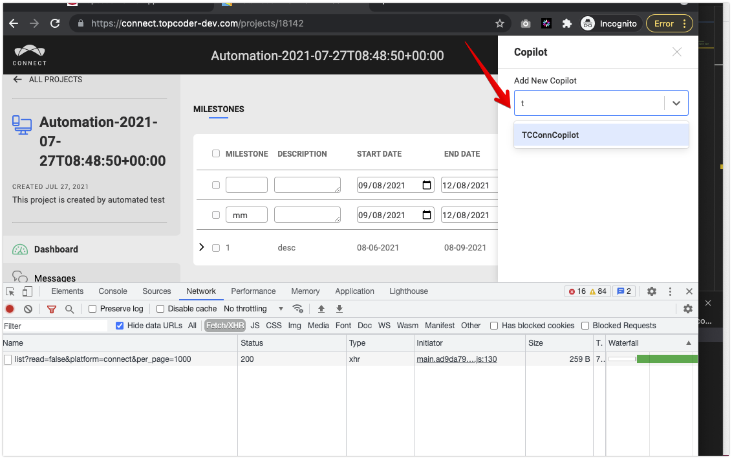Select the inspect element cursor tool
The image size is (732, 459).
(x=10, y=291)
